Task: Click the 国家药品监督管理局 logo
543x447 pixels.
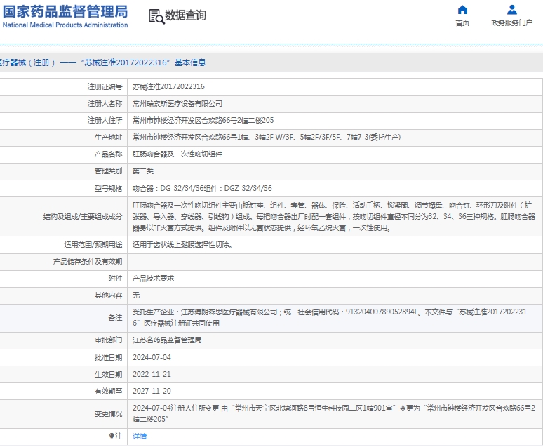Action: [65, 12]
